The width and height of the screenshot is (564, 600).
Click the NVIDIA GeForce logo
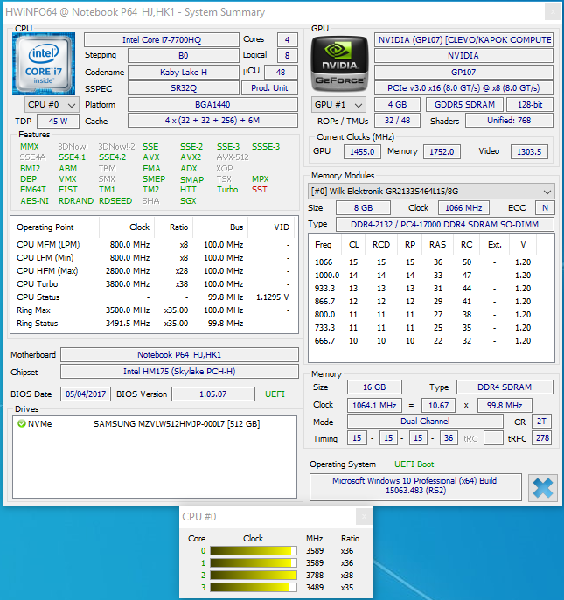click(340, 64)
